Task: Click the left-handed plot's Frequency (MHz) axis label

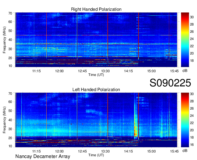Action: click(x=4, y=120)
